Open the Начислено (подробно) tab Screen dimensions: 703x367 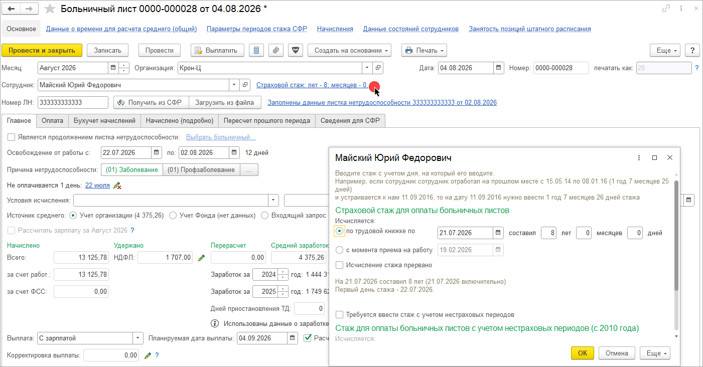tap(180, 120)
